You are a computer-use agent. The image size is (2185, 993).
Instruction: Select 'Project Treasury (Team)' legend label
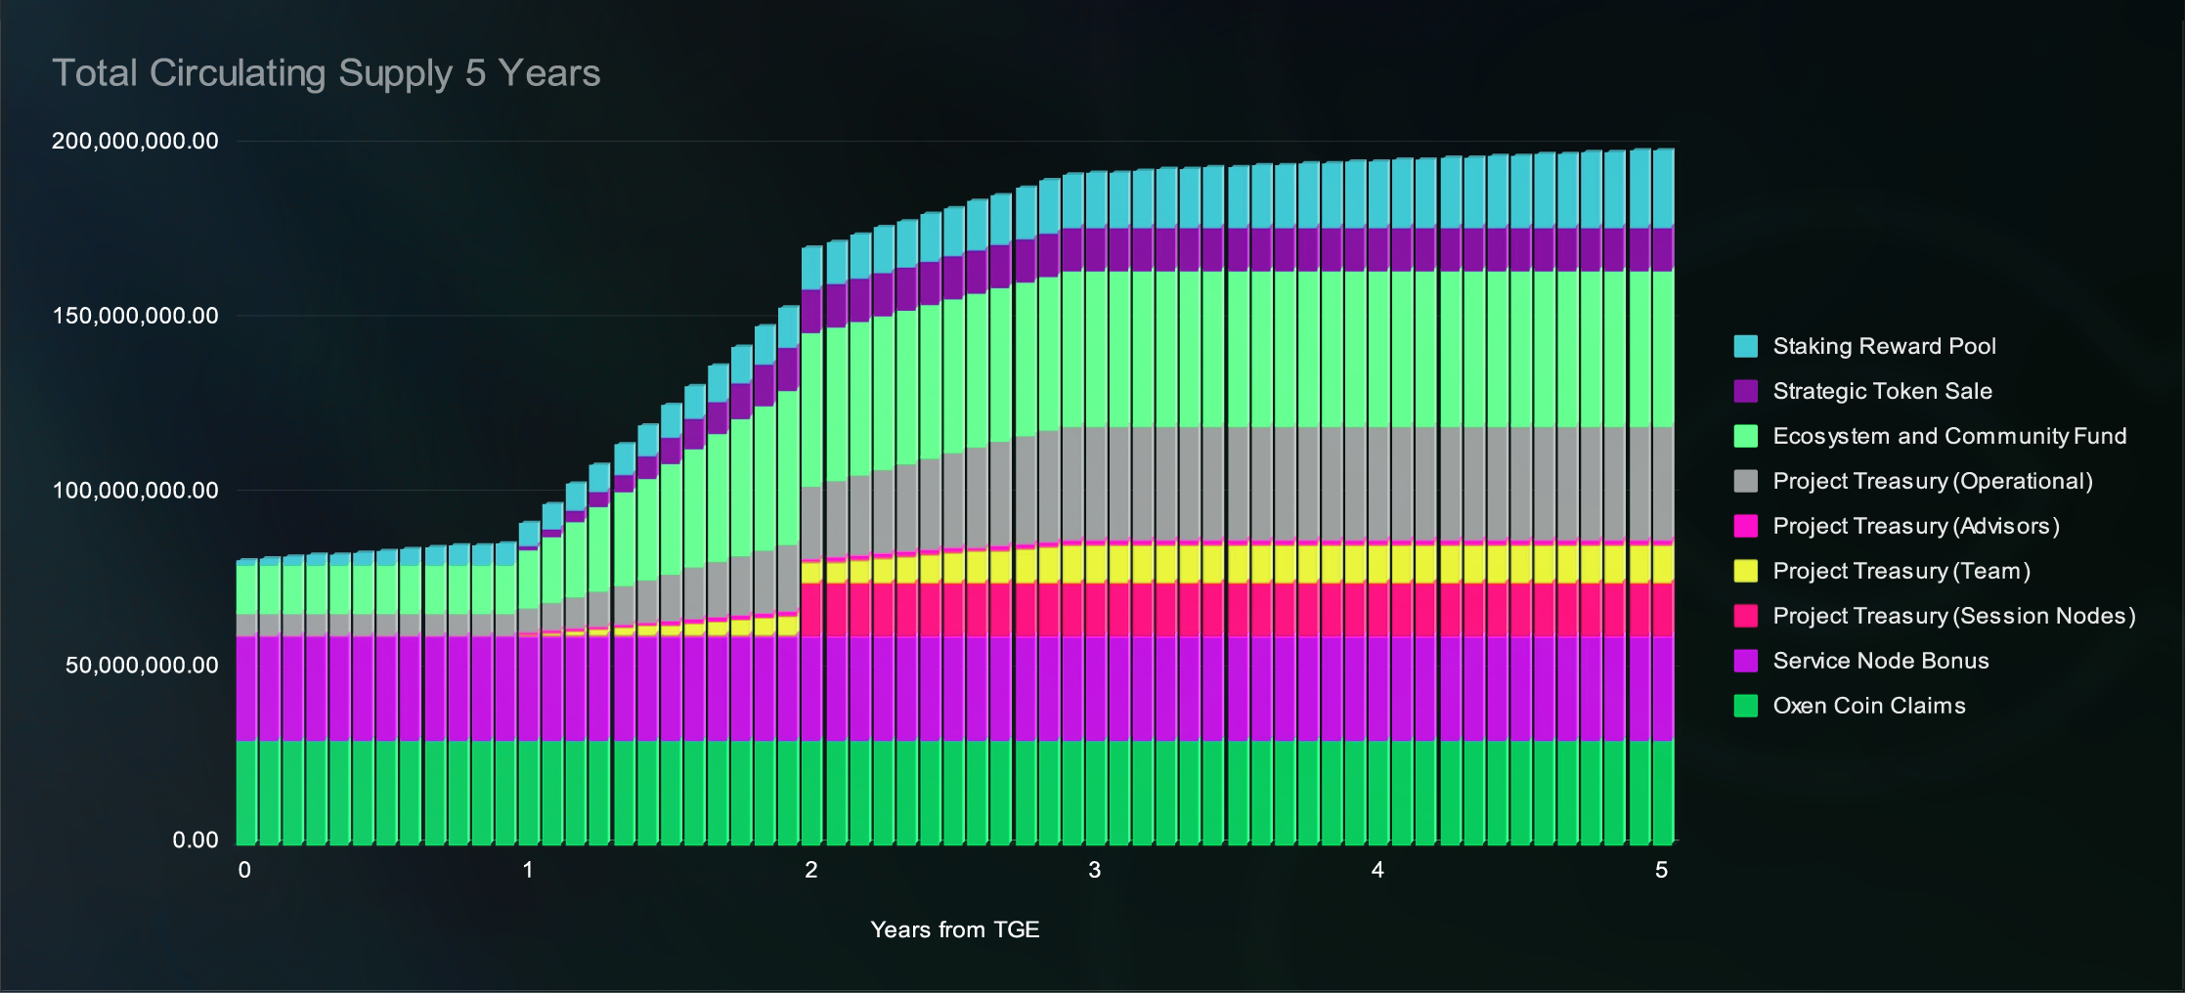pos(1901,571)
